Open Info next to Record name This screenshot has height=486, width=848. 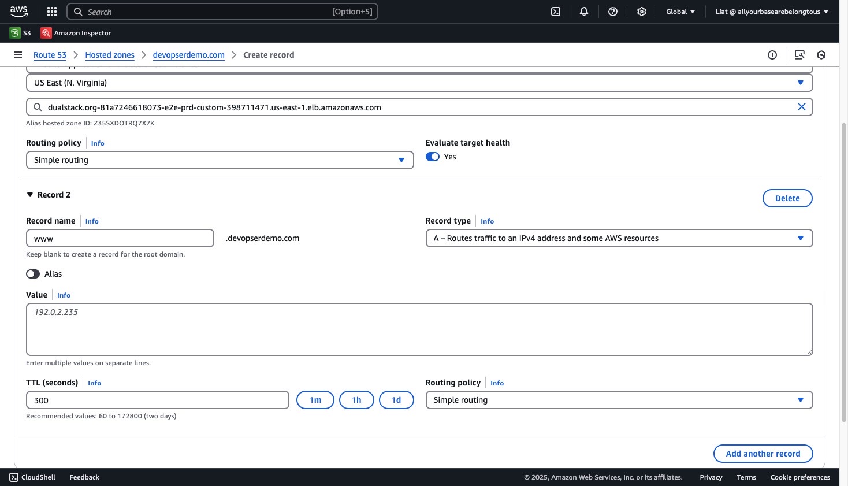point(92,221)
